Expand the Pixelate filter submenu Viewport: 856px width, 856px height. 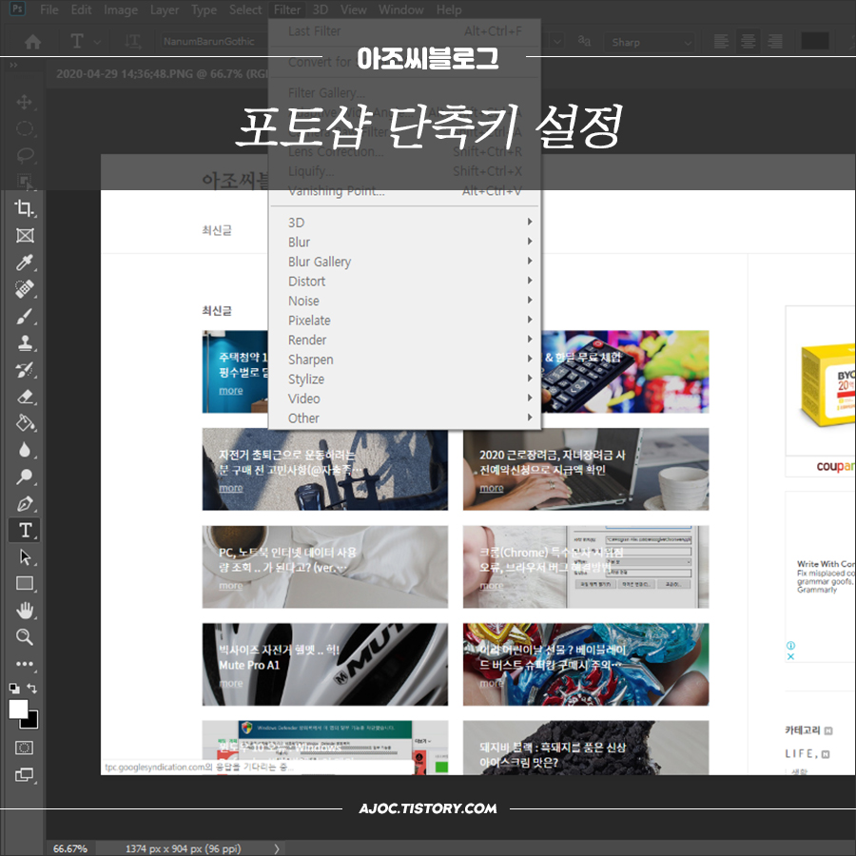[x=404, y=321]
